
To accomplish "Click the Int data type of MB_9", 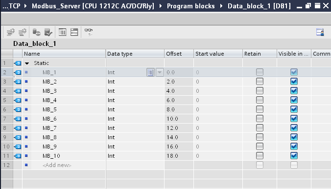I will click(135, 147).
